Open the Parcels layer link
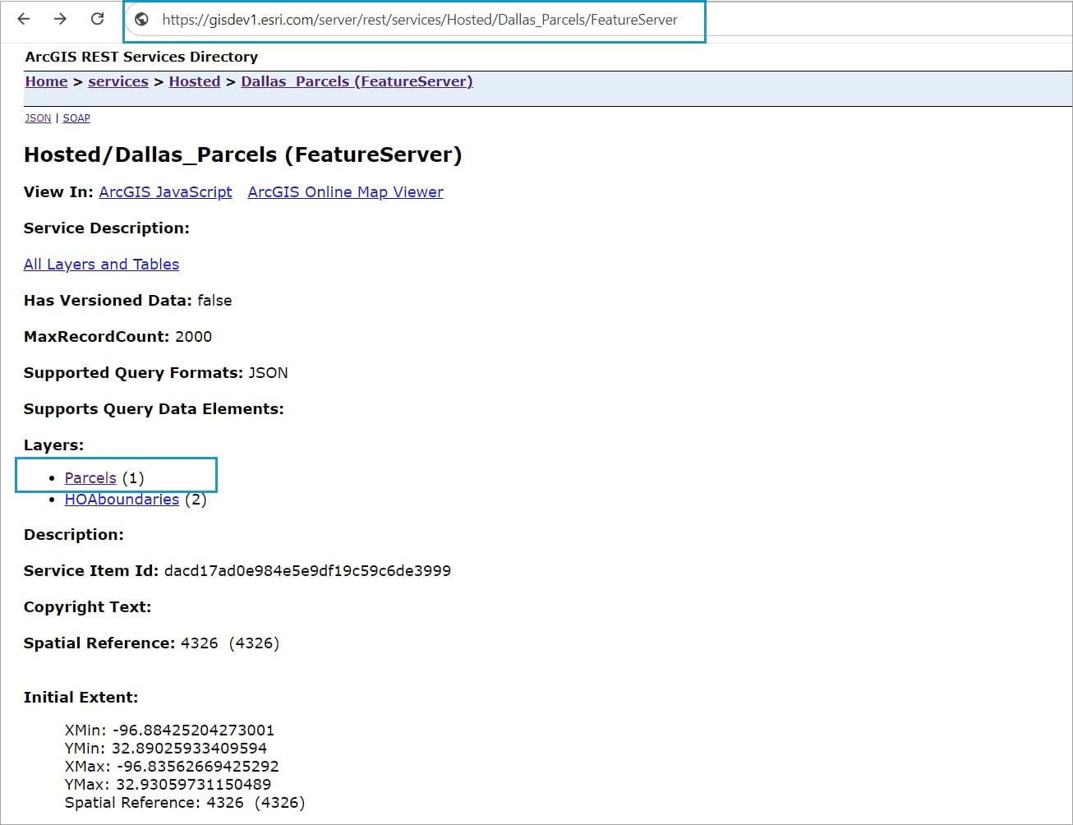 click(x=90, y=478)
